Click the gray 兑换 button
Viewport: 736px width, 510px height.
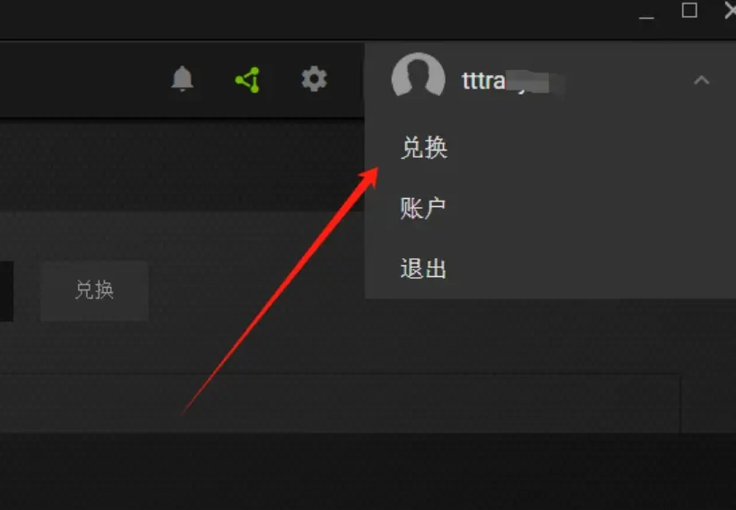pyautogui.click(x=94, y=291)
